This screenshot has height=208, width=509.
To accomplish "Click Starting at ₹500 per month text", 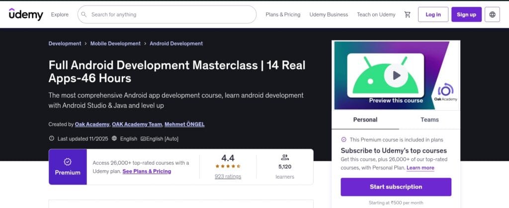I will [396, 203].
